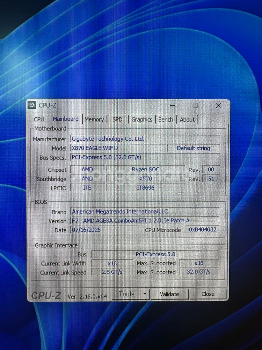Click the Default string field
Screen dimensions: 262x350
click(x=194, y=148)
